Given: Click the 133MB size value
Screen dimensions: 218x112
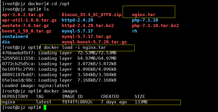Looking at the screenshot, I should click(x=141, y=102).
